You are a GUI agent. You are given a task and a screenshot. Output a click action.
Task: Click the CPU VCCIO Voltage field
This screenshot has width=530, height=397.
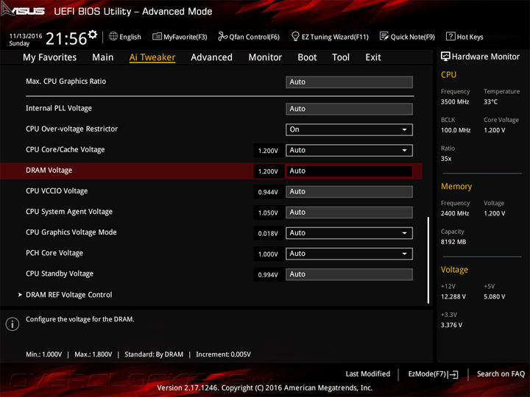coord(349,192)
